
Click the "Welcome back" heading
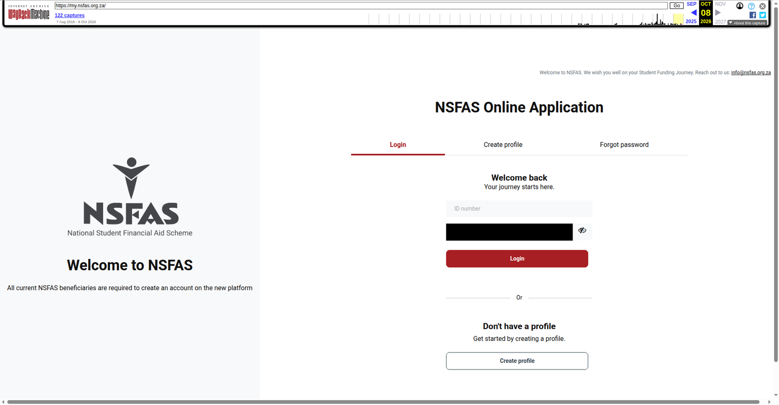tap(519, 178)
